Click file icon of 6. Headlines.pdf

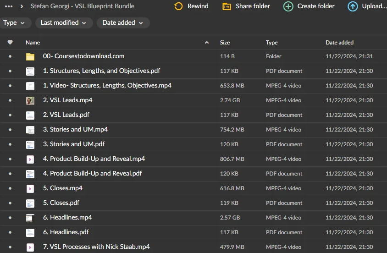tap(30, 232)
